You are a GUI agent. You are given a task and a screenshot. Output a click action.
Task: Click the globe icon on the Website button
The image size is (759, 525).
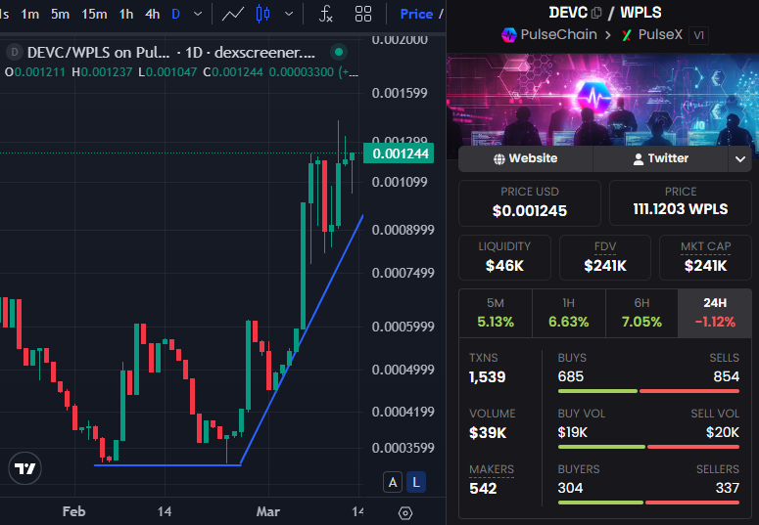(x=499, y=159)
